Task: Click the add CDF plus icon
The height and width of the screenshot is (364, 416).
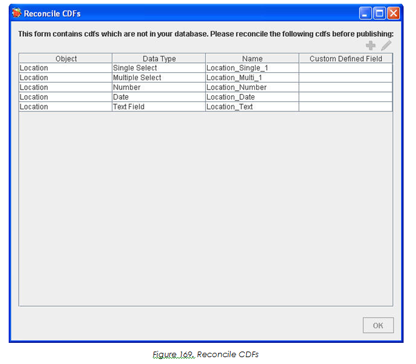Action: pos(371,45)
